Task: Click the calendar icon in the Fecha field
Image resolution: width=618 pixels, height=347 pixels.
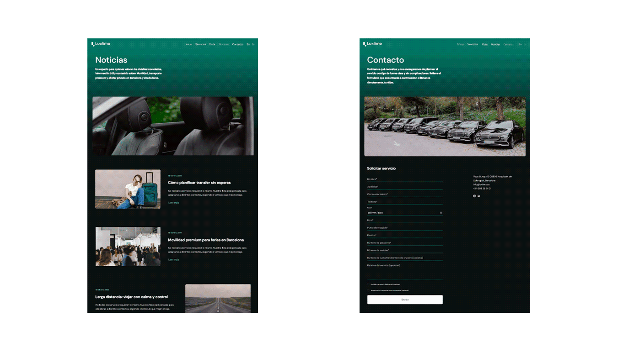Action: 441,212
